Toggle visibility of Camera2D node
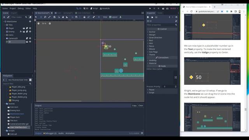The width and height of the screenshot is (249, 140). [30, 38]
